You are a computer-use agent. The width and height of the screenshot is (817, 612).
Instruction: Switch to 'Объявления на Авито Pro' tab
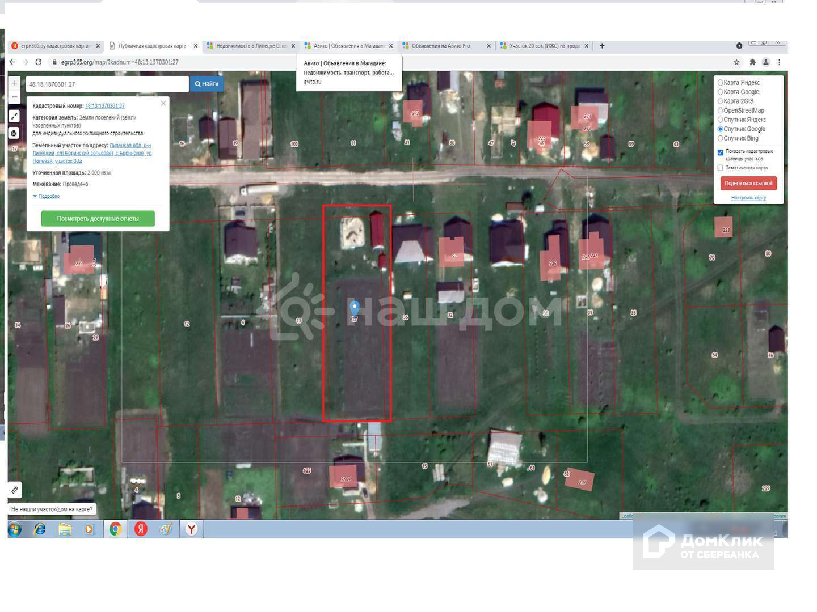click(446, 46)
